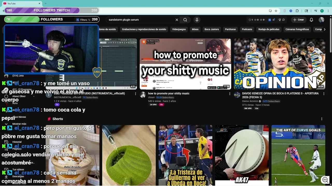
Task: Open 'how to promote your shitty music' title
Action: point(169,94)
